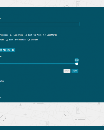The image size is (104, 130).
Task: Toggle the partially visible WE day button
Action: click(1, 50)
